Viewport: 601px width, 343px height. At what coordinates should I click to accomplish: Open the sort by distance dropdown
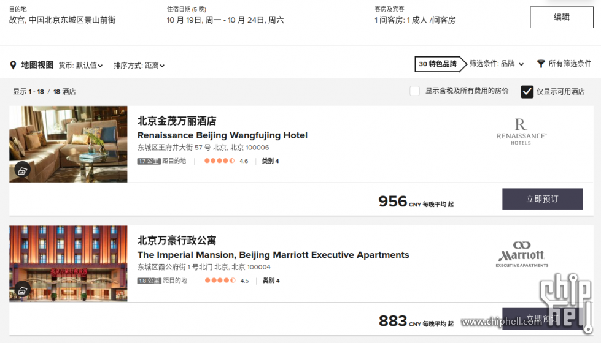tap(139, 66)
